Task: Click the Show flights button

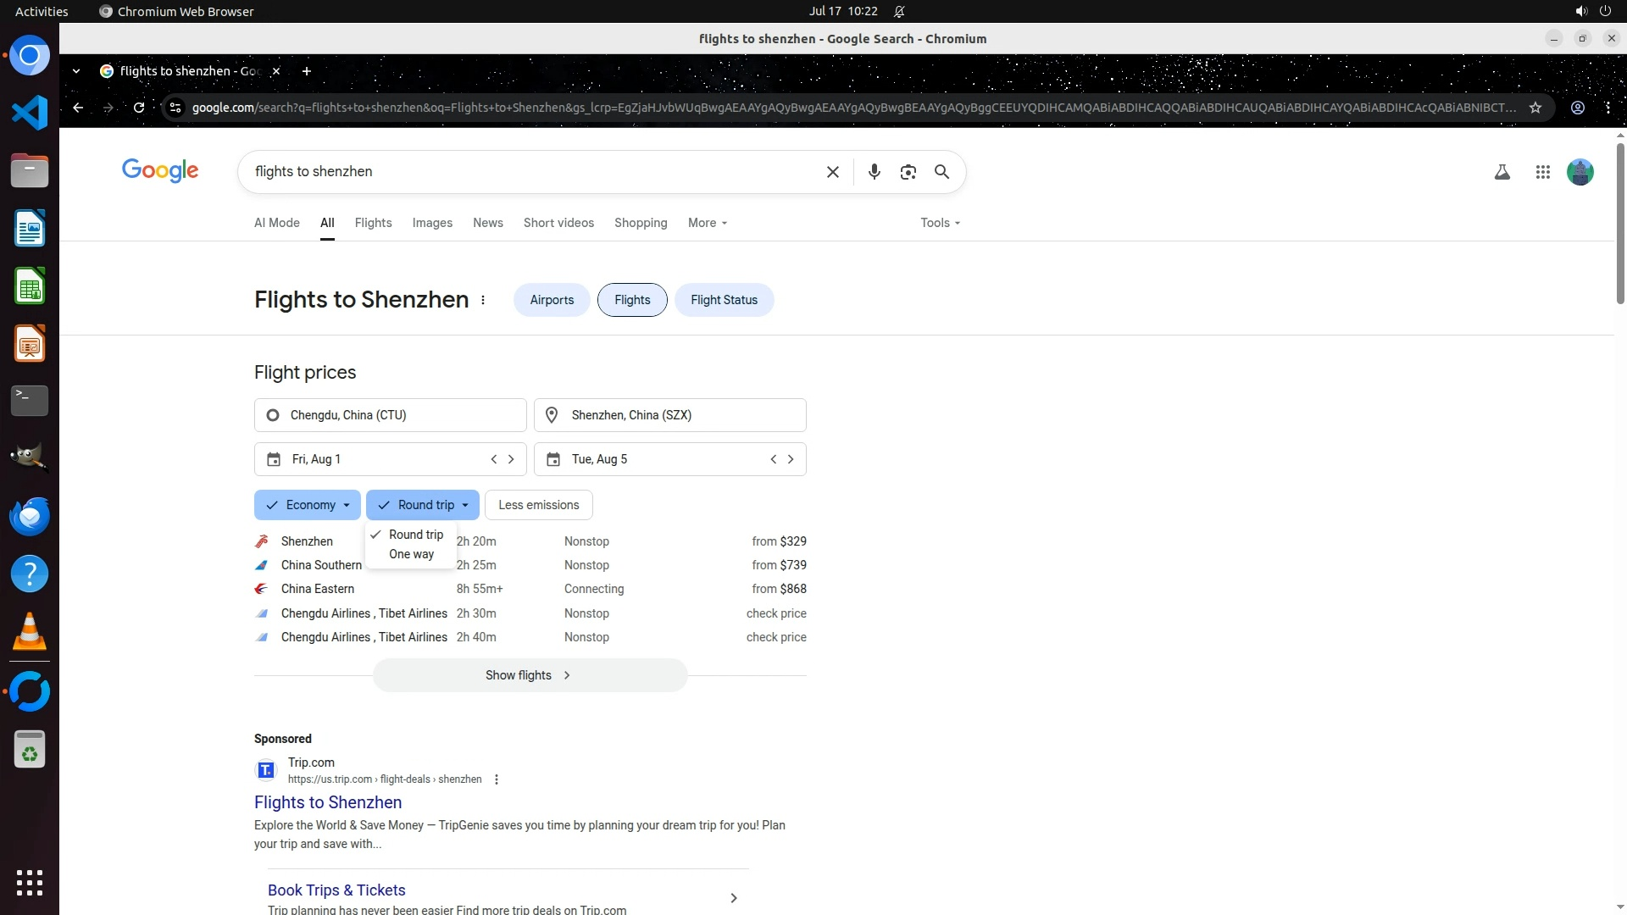Action: click(x=530, y=675)
